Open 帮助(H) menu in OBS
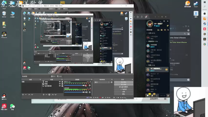The height and width of the screenshot is (117, 208). (x=65, y=9)
